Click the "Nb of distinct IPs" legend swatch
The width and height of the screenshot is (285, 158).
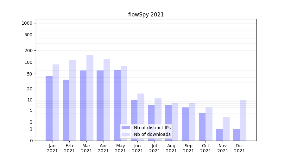pyautogui.click(x=126, y=128)
